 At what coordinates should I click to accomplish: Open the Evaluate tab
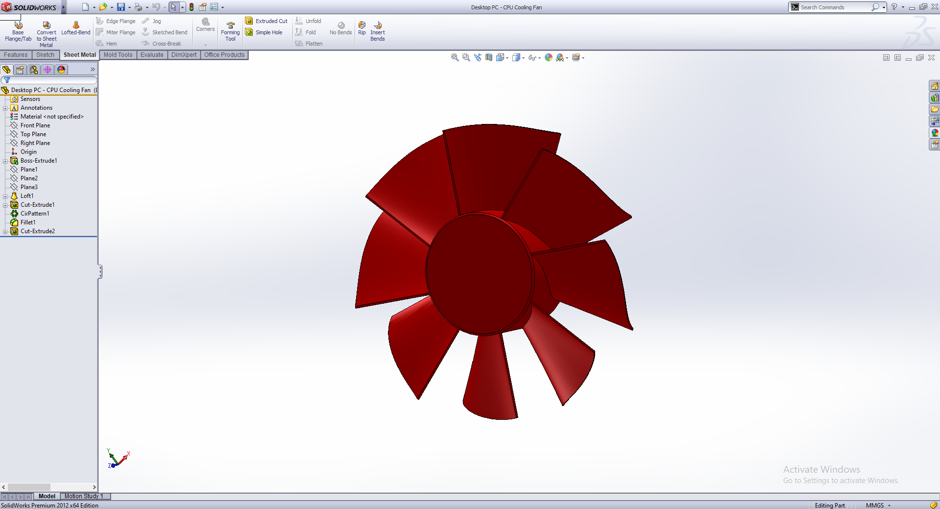point(152,55)
